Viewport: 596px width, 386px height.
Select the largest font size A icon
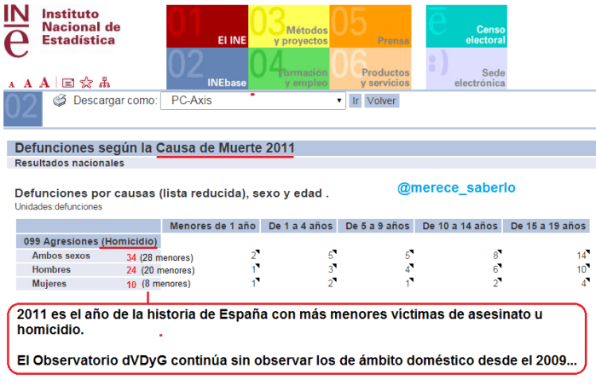[x=44, y=82]
